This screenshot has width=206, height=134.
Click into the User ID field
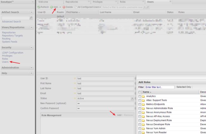pyautogui.click(x=106, y=78)
